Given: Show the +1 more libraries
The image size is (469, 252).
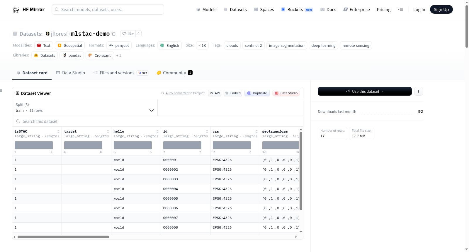Looking at the screenshot, I should coord(118,55).
